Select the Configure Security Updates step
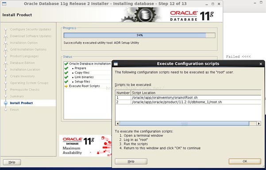This screenshot has width=266, height=170. pos(31,29)
